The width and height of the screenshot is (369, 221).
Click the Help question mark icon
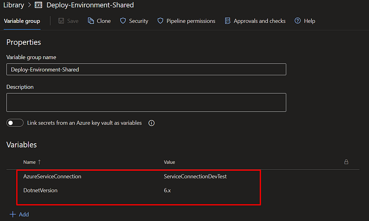tap(297, 21)
